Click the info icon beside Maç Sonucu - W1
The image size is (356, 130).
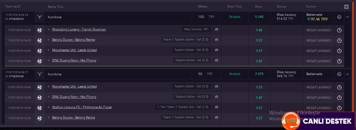pos(217,29)
